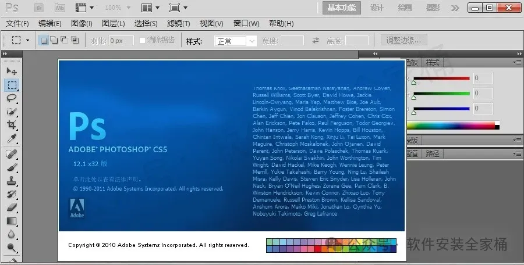This screenshot has width=524, height=265.
Task: Select the Dodge tool
Action: pos(12,248)
